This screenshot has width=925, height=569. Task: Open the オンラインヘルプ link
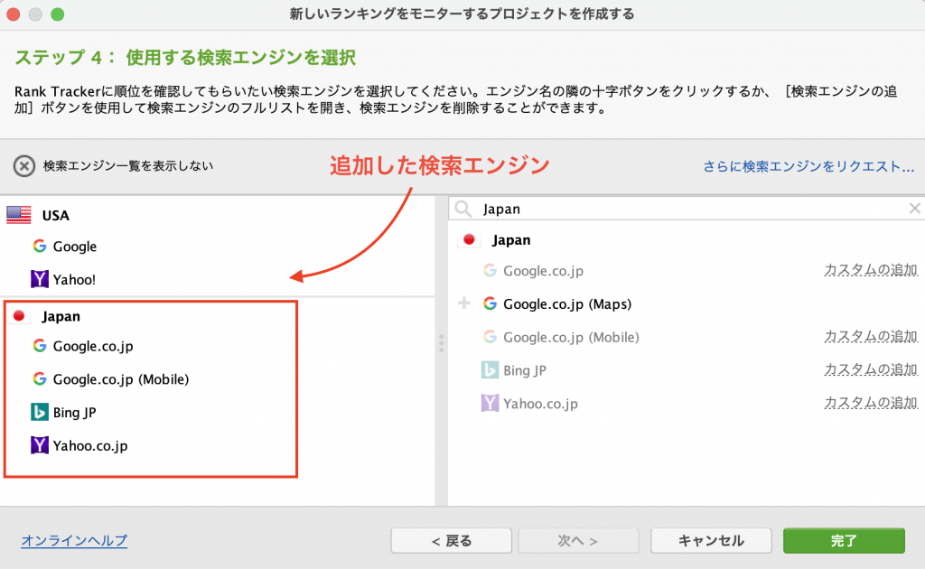[x=74, y=541]
